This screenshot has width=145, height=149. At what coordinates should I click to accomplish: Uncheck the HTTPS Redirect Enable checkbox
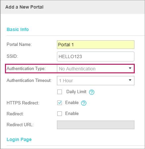(60, 103)
